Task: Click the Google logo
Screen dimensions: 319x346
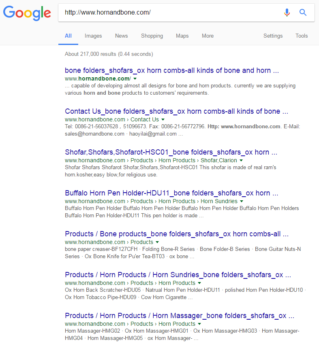Action: pyautogui.click(x=27, y=13)
